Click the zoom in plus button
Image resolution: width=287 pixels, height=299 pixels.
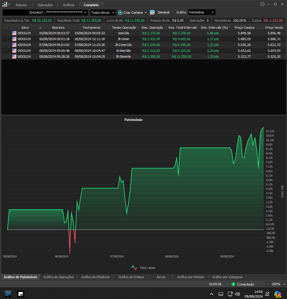pos(284,284)
